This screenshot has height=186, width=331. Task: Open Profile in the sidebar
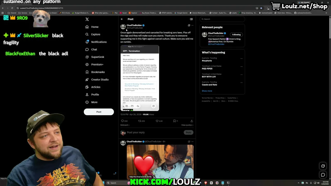(x=92, y=95)
